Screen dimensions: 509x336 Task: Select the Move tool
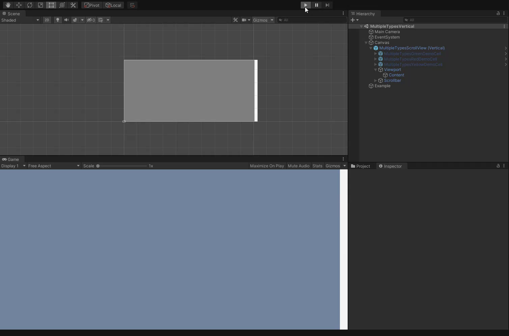pos(19,5)
